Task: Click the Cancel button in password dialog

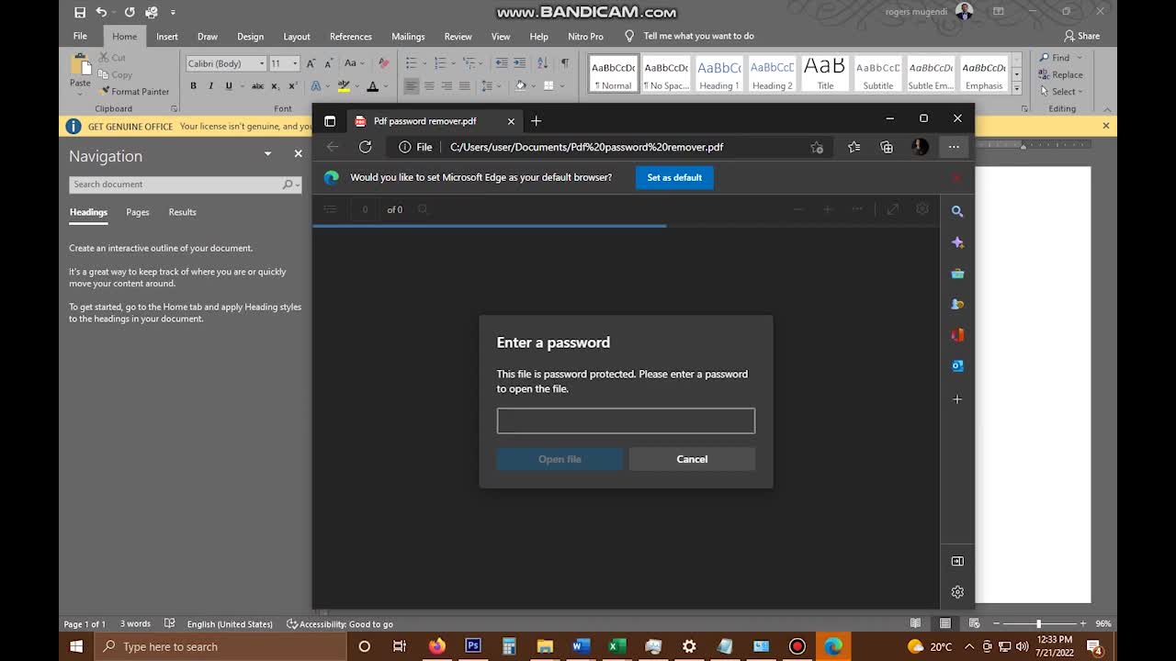Action: [x=692, y=459]
